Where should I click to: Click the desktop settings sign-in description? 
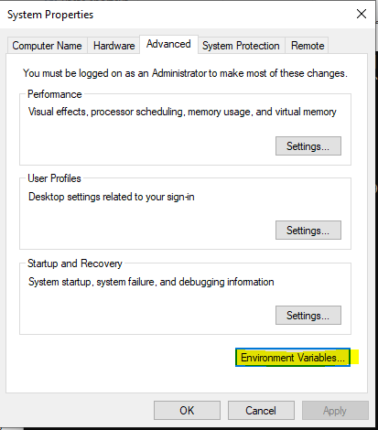[112, 197]
